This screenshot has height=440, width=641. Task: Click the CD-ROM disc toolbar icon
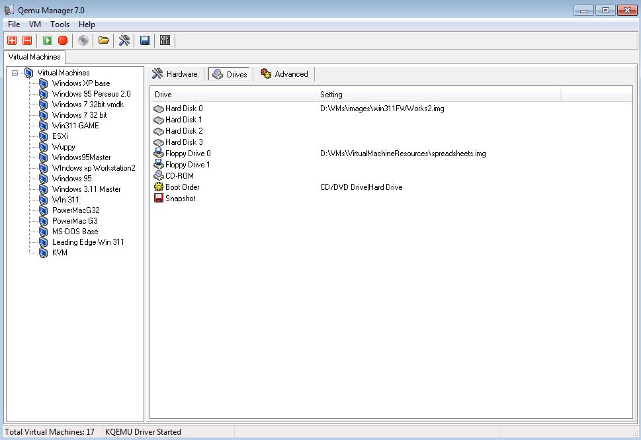83,40
